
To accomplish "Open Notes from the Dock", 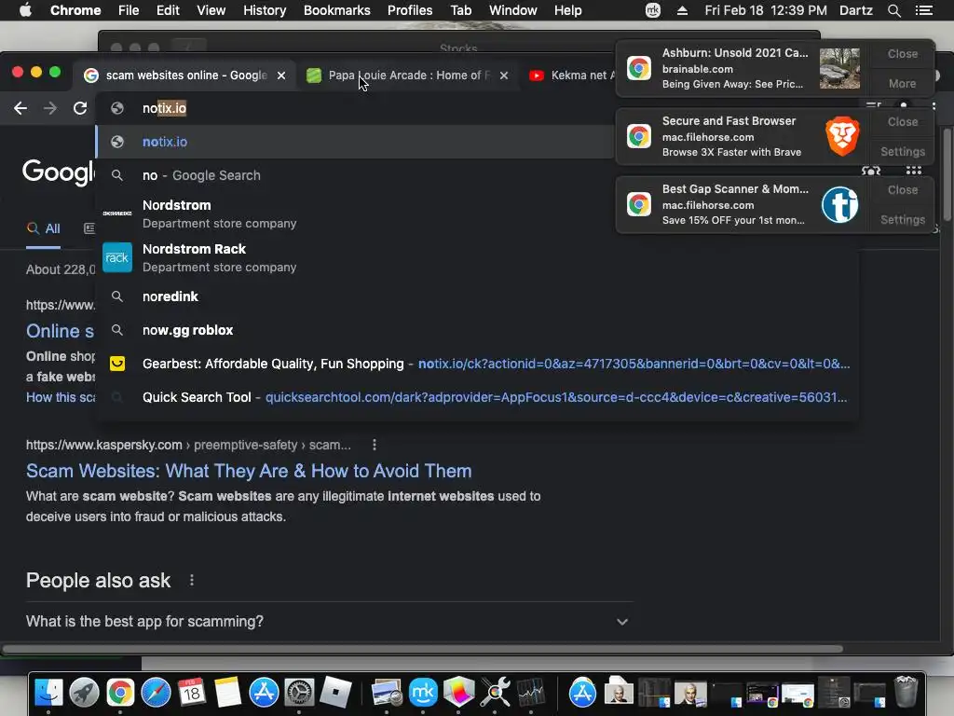I will coord(227,693).
